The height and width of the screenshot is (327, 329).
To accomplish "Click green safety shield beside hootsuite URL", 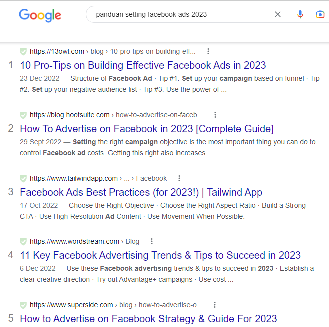I will (x=23, y=115).
